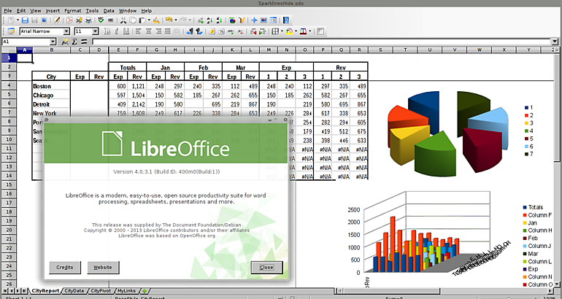Image resolution: width=562 pixels, height=299 pixels.
Task: Toggle Edit File mode pencil icon
Action: [x=56, y=20]
